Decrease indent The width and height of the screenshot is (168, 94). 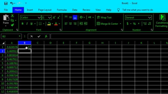81,23
